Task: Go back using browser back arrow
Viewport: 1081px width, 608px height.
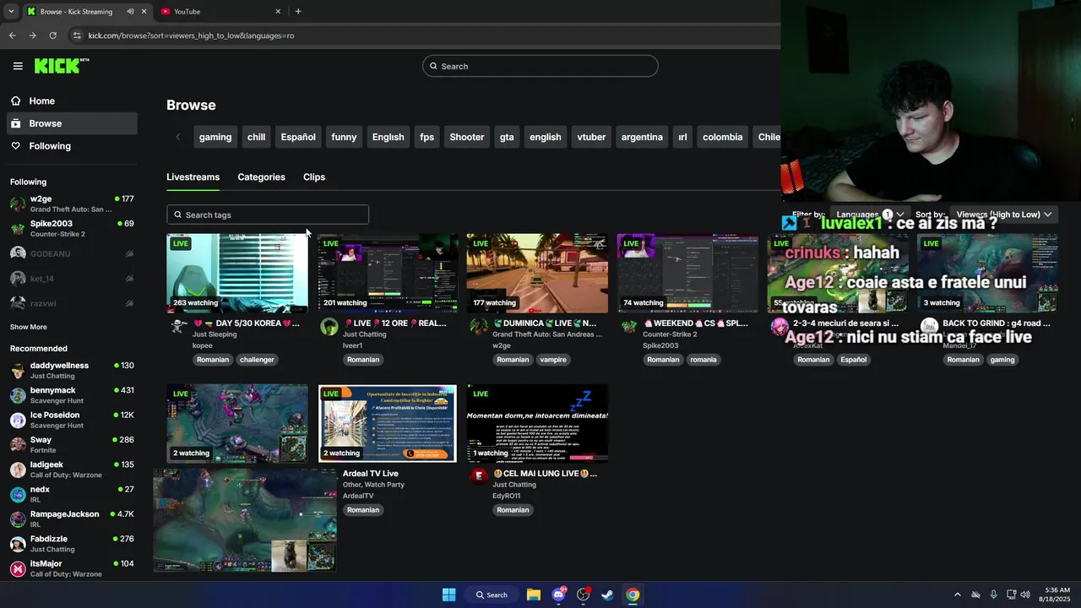Action: point(12,35)
